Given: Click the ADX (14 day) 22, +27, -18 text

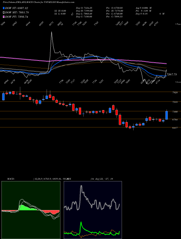Looking at the screenshot, I should click(x=90, y=179).
